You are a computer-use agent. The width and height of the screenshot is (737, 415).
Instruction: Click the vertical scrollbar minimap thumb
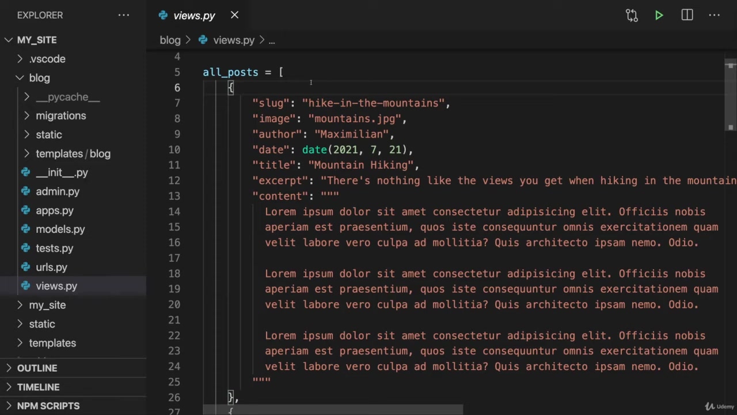(x=731, y=95)
